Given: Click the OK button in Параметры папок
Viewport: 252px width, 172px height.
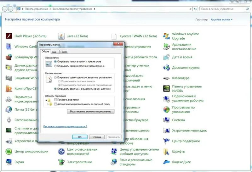Looking at the screenshot, I should click(80, 137).
